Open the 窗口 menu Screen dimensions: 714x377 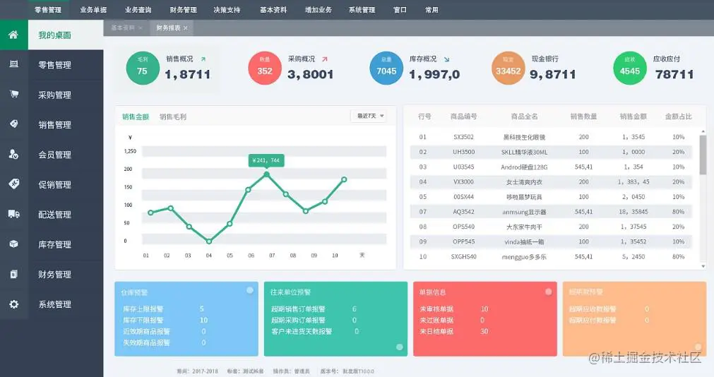pyautogui.click(x=400, y=10)
